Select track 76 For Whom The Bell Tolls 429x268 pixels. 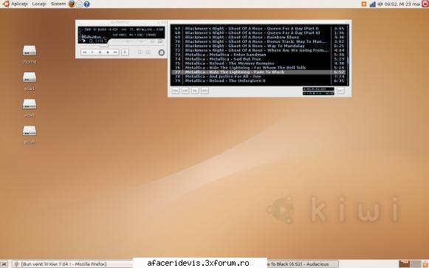click(258, 68)
